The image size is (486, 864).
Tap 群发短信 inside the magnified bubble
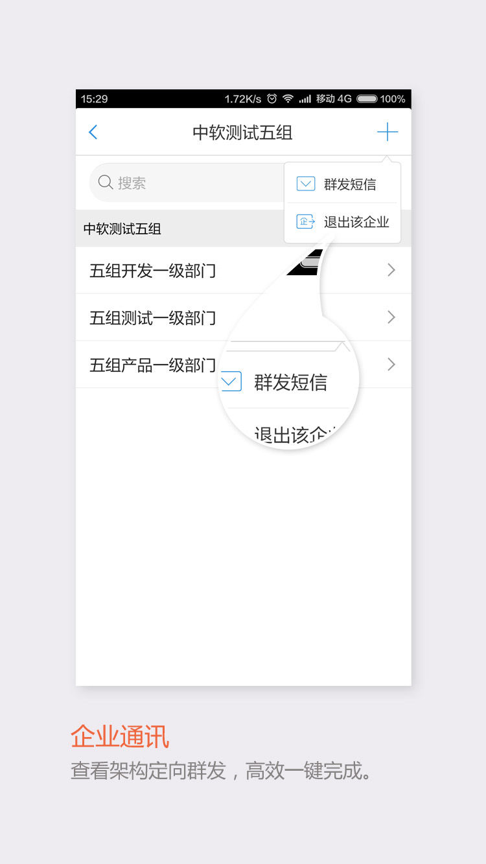pos(290,382)
